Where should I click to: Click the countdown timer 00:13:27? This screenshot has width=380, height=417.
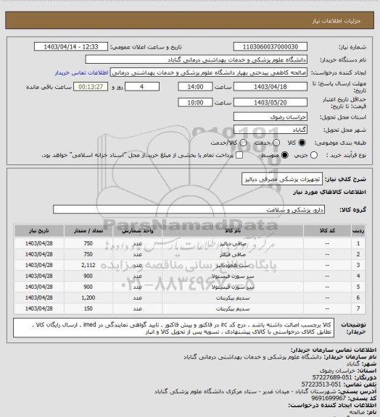[x=91, y=87]
